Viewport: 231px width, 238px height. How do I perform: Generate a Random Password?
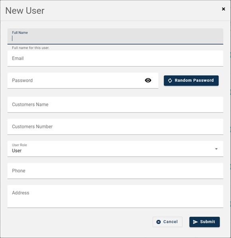point(191,81)
